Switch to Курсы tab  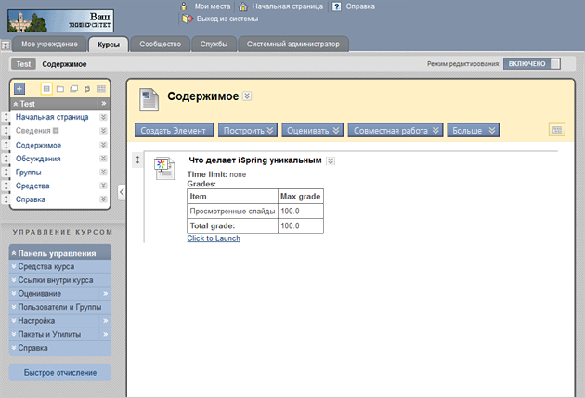click(109, 45)
